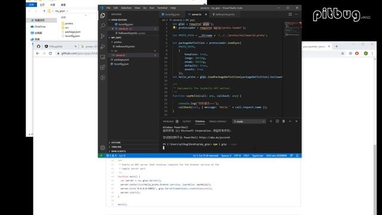Open the View menu in VS Code
Image resolution: width=382 pixels, height=215 pixels.
coord(137,8)
